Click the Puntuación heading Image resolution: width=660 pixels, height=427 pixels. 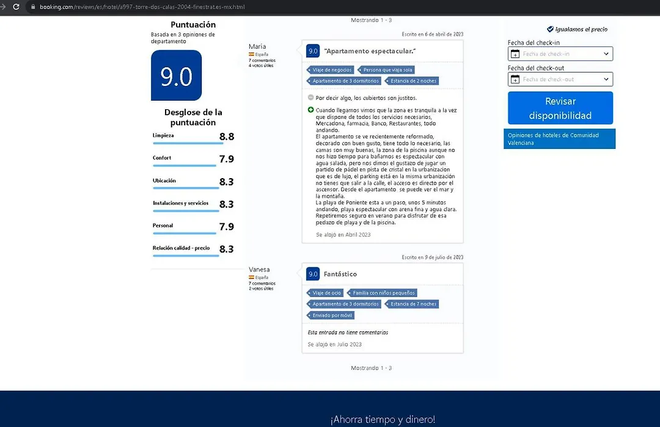193,24
